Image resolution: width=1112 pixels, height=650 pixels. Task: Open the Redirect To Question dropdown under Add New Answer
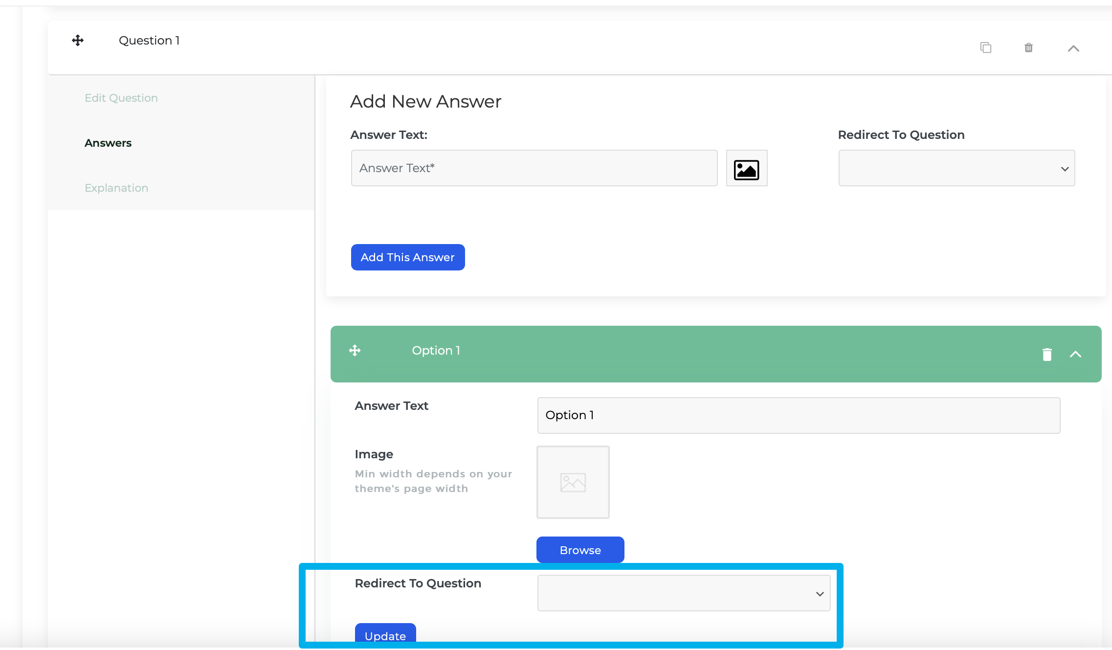(956, 168)
